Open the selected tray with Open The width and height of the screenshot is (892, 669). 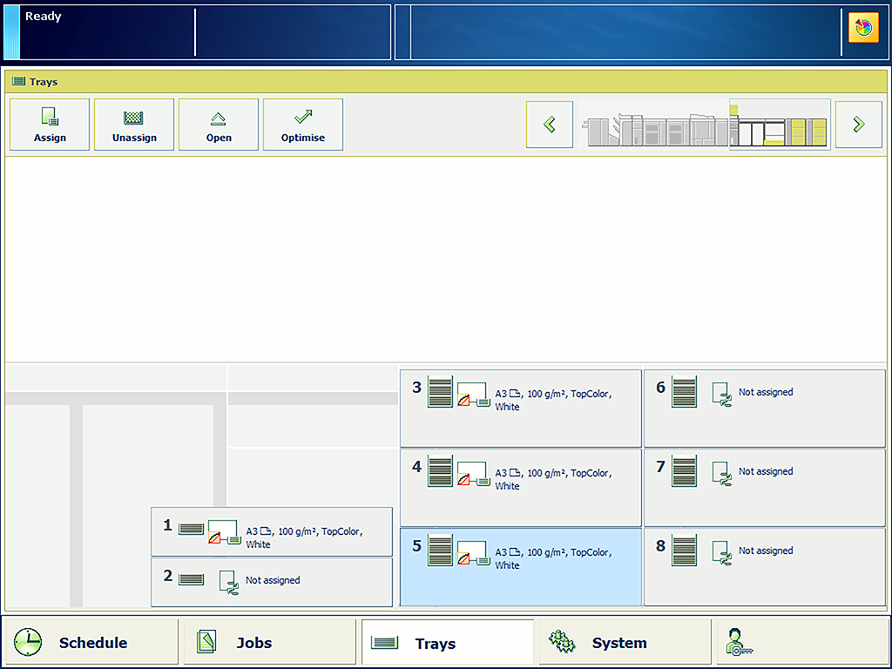[x=219, y=125]
